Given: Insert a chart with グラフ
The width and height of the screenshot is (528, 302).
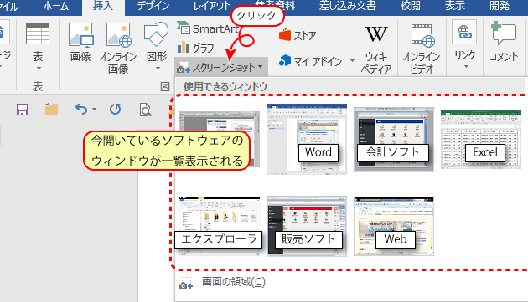Looking at the screenshot, I should pos(196,48).
